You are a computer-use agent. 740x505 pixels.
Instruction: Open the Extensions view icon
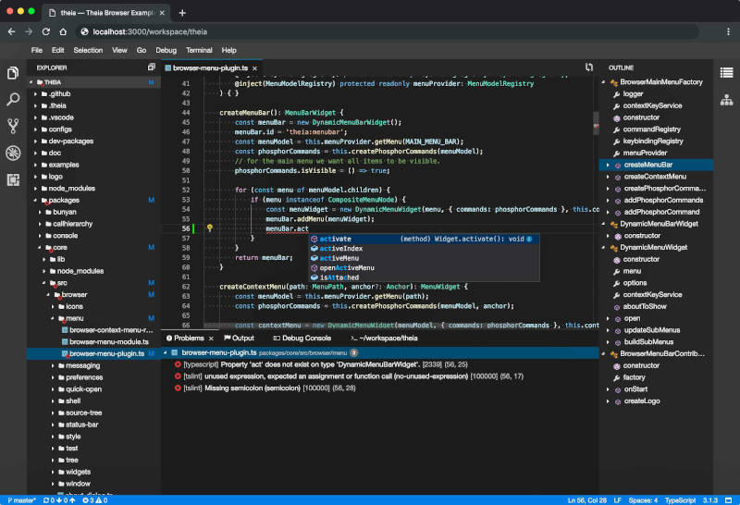point(13,179)
